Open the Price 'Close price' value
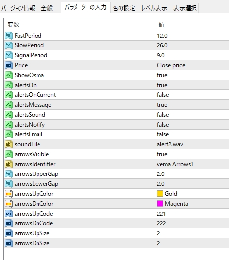 [171, 65]
